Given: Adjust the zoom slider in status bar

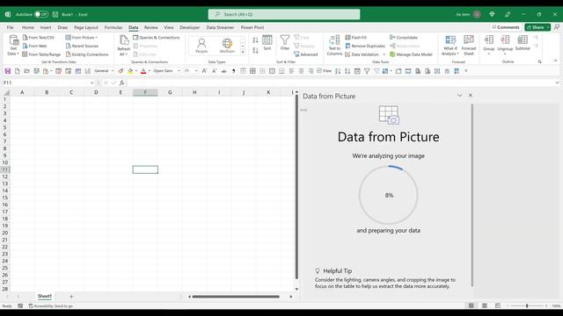Looking at the screenshot, I should point(527,305).
